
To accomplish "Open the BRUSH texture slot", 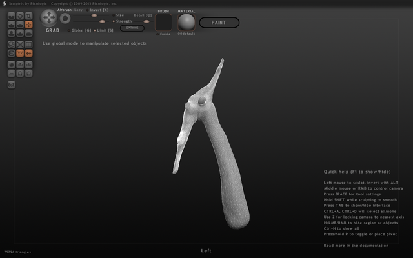I will point(163,23).
